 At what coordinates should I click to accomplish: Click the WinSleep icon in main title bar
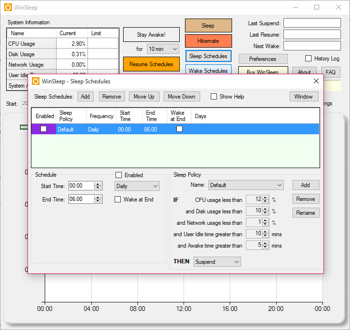tap(8, 7)
